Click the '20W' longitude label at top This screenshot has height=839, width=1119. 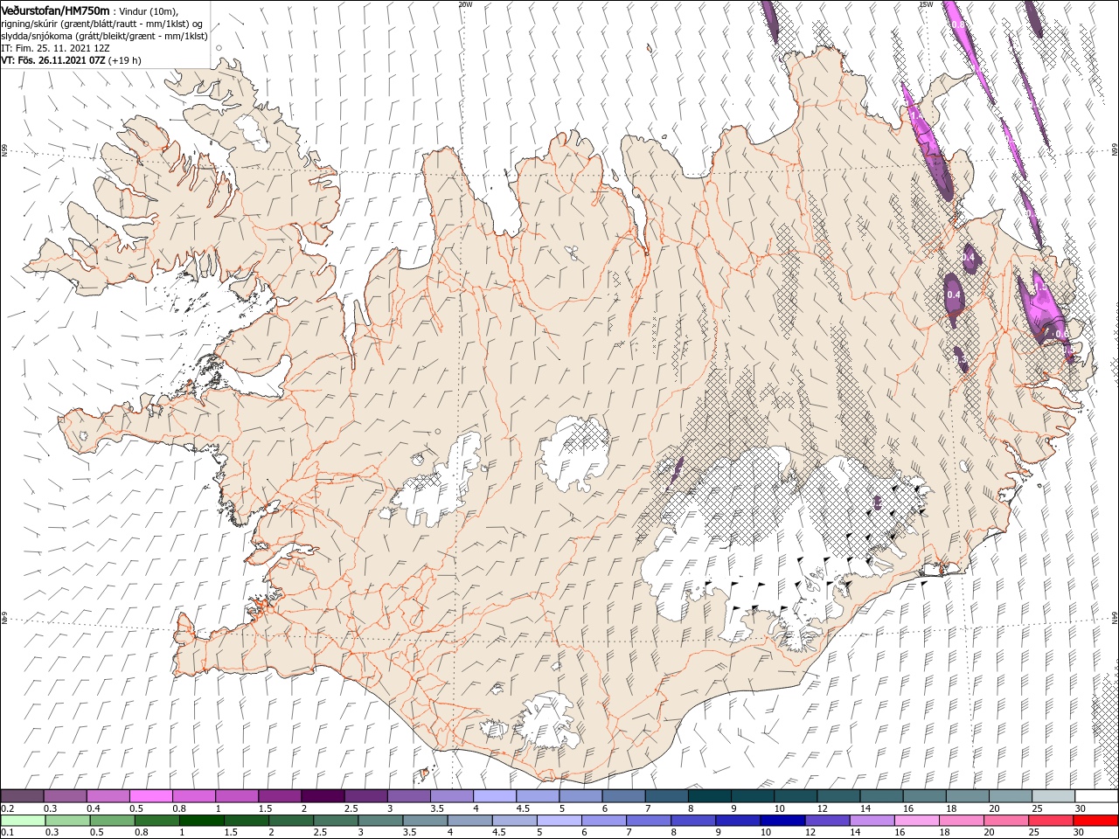(465, 4)
